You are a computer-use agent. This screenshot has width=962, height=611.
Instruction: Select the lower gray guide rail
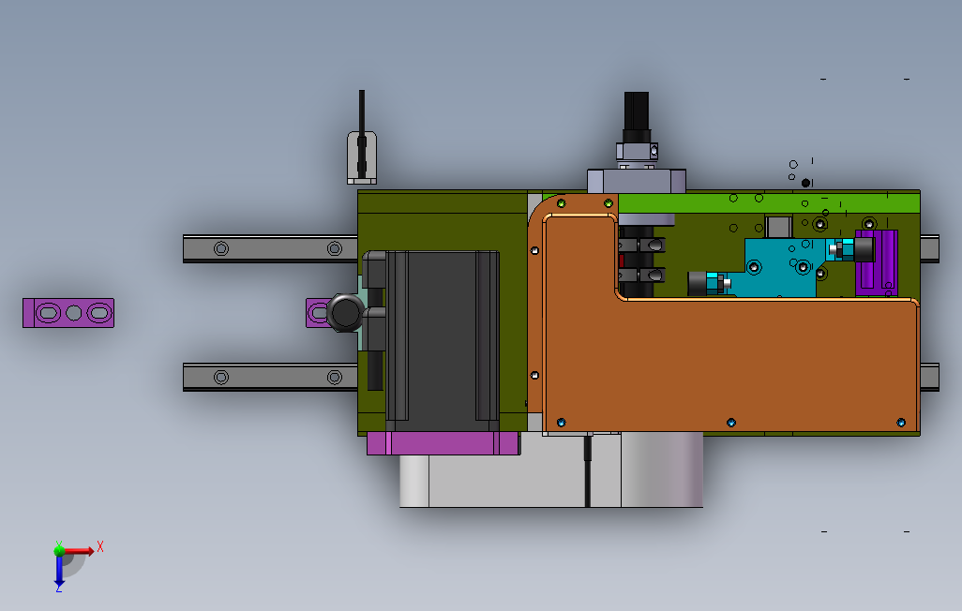pos(270,377)
